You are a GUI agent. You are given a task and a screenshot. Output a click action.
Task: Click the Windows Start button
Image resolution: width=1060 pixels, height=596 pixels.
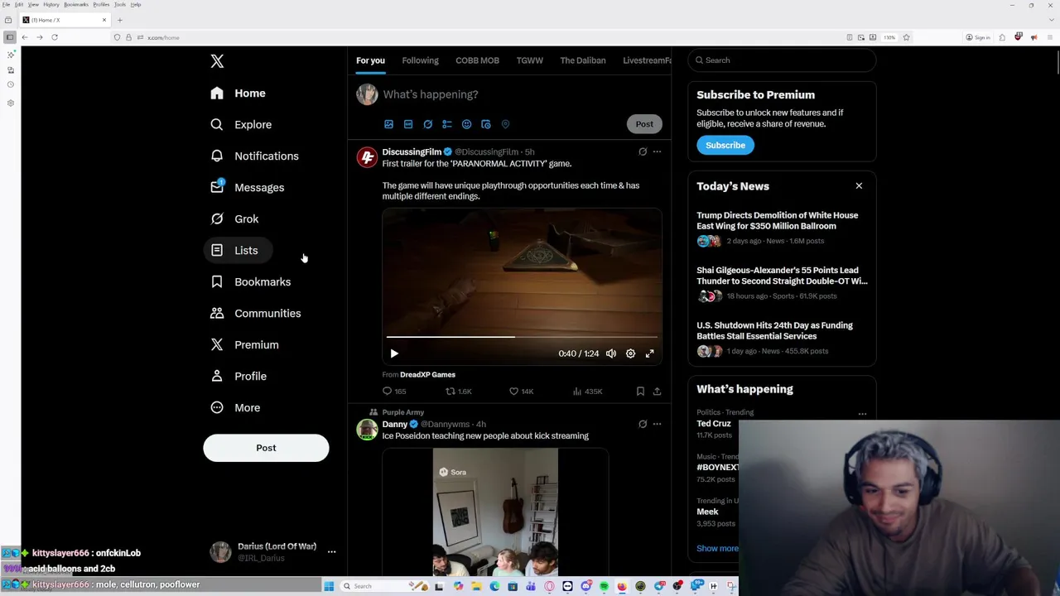point(329,587)
